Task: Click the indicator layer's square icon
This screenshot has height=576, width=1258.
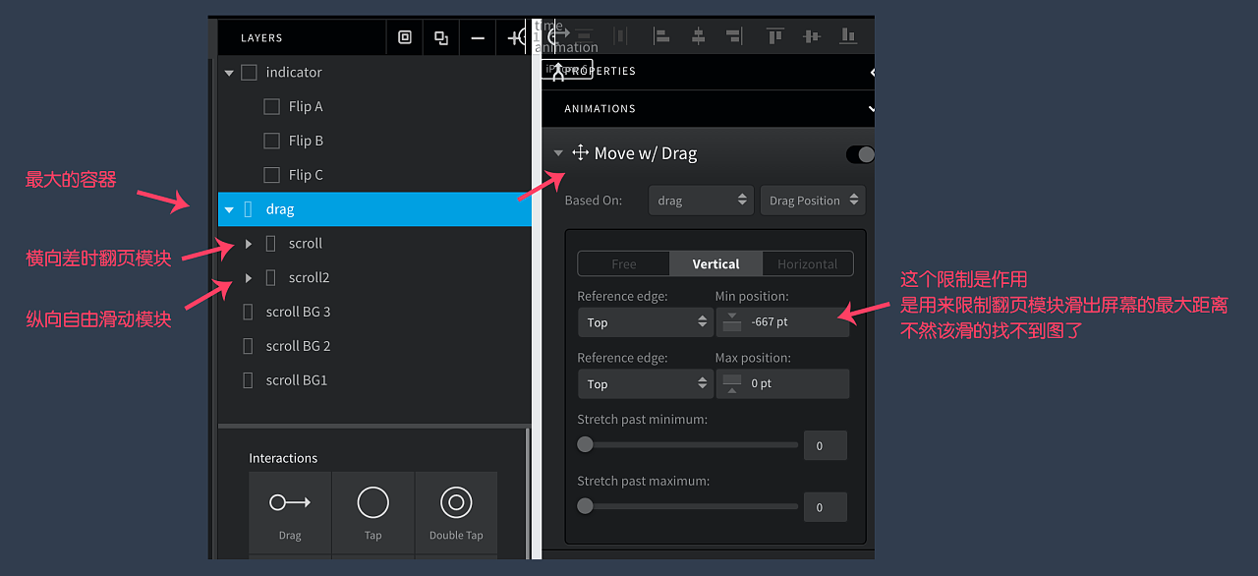Action: click(249, 72)
